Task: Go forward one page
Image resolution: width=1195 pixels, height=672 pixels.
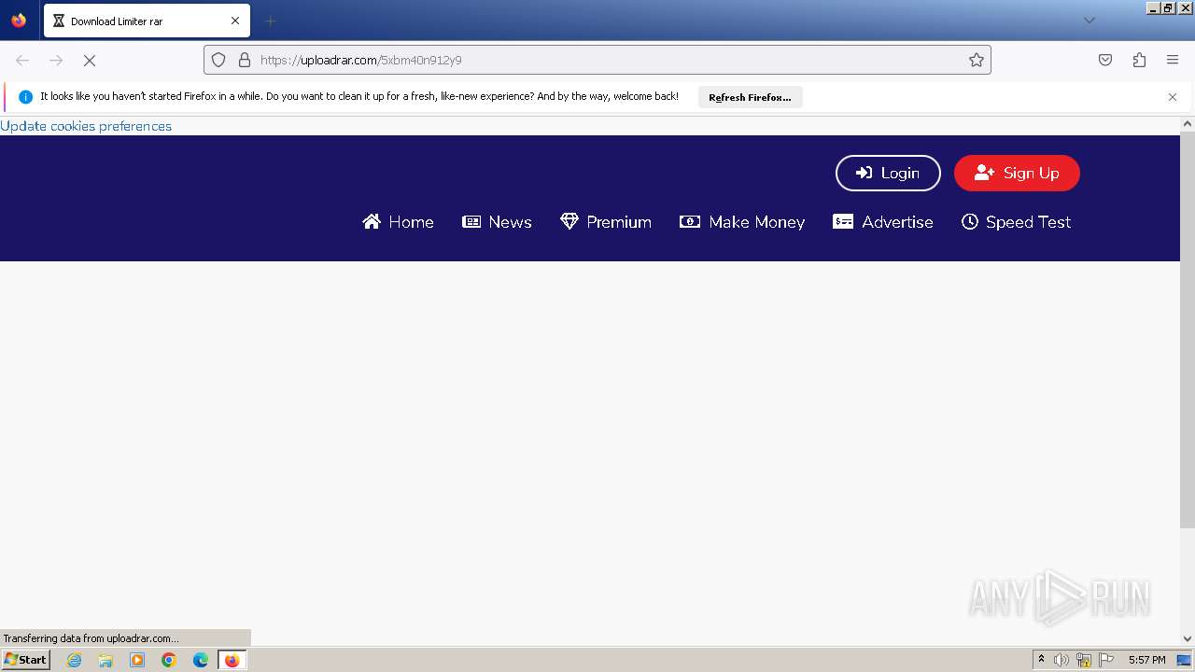Action: click(x=56, y=60)
